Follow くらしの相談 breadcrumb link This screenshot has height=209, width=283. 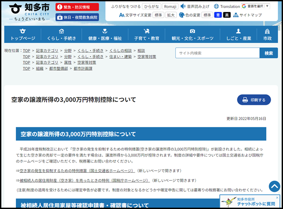[120, 51]
